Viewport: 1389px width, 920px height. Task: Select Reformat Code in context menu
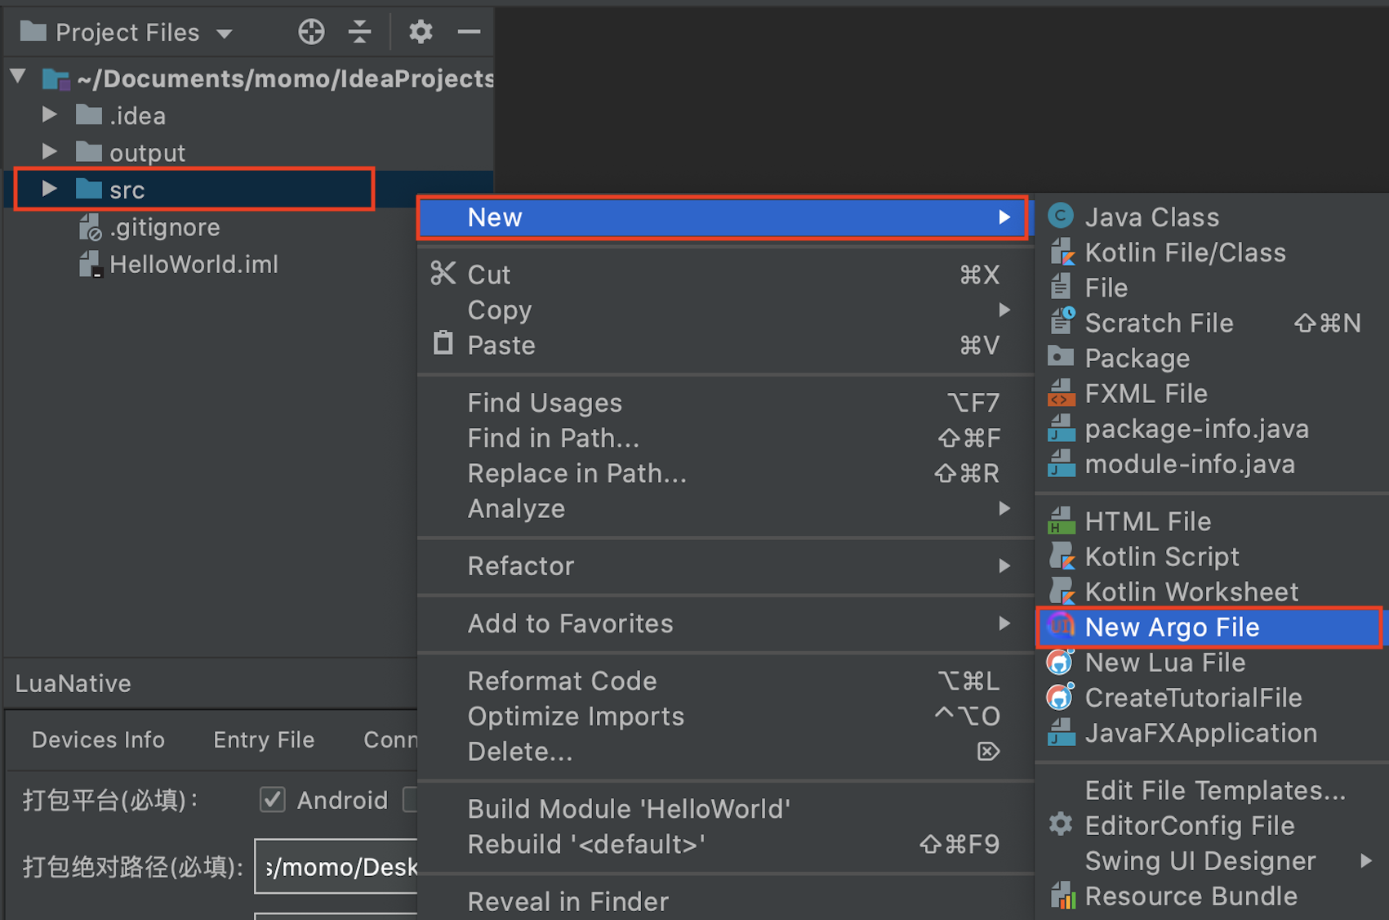click(x=562, y=681)
